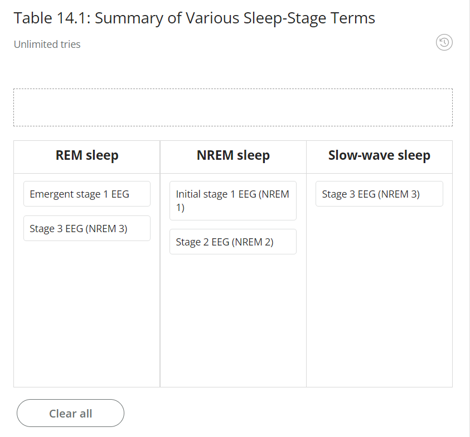The image size is (470, 437).
Task: Click the circular history icon near top right
Action: (444, 42)
